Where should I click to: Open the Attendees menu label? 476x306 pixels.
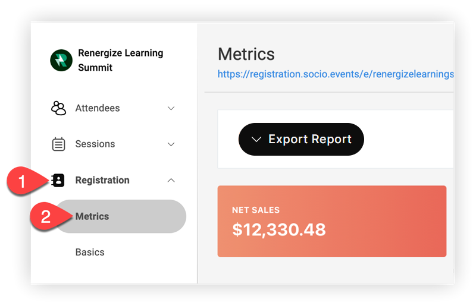tap(98, 108)
